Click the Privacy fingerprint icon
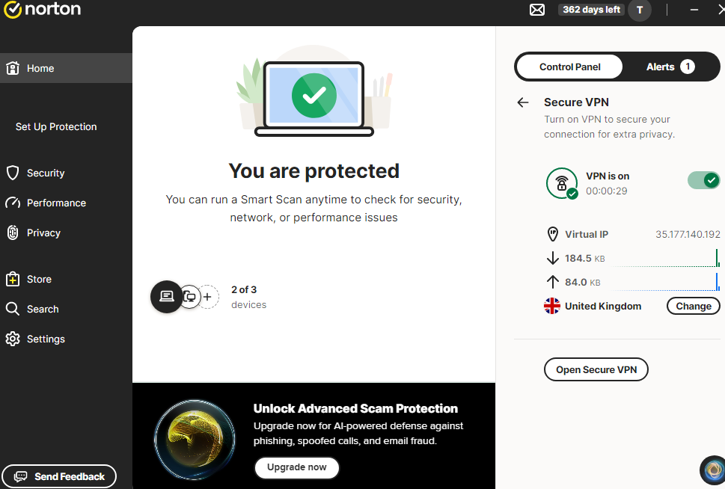The image size is (725, 489). pos(13,233)
